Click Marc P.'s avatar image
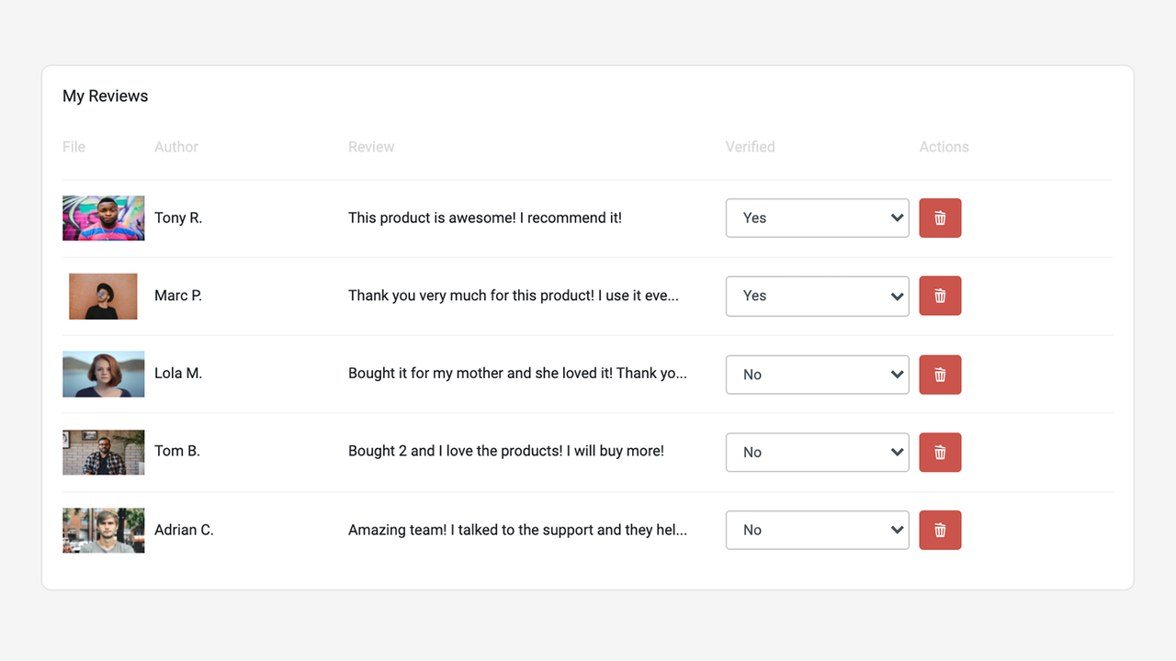The width and height of the screenshot is (1176, 661). click(x=103, y=296)
